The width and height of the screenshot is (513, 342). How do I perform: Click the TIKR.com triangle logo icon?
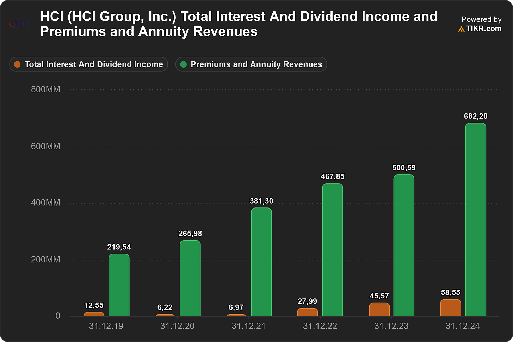[461, 29]
